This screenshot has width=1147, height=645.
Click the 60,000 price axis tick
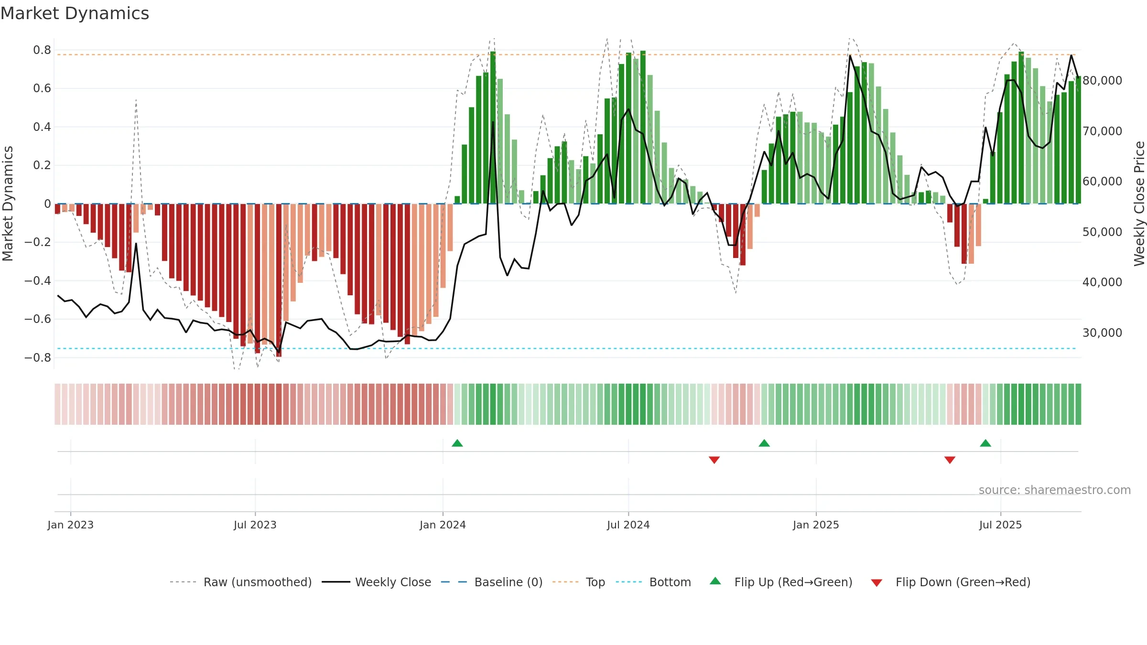(1102, 181)
